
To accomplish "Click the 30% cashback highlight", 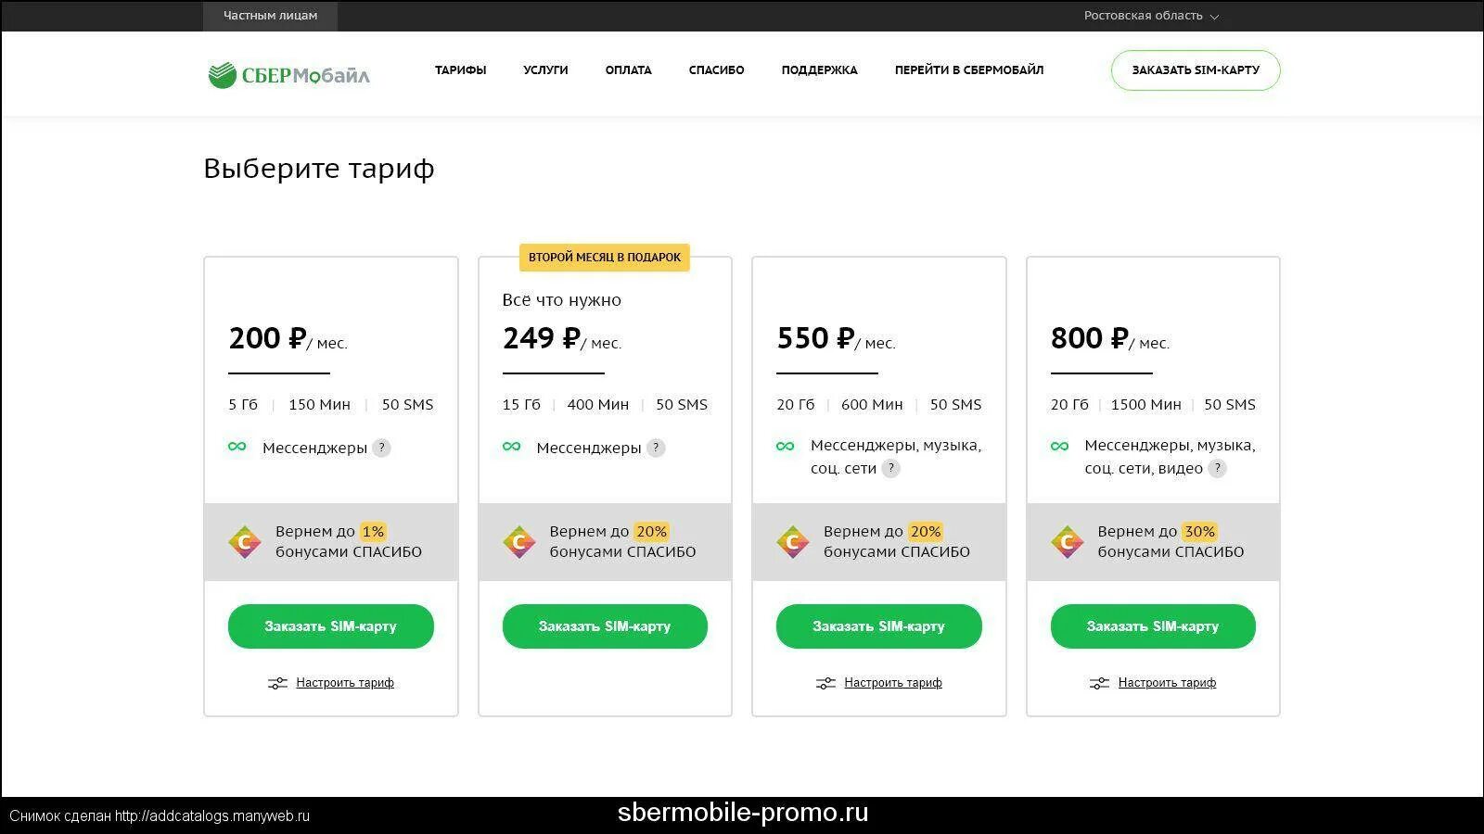I will pyautogui.click(x=1199, y=532).
